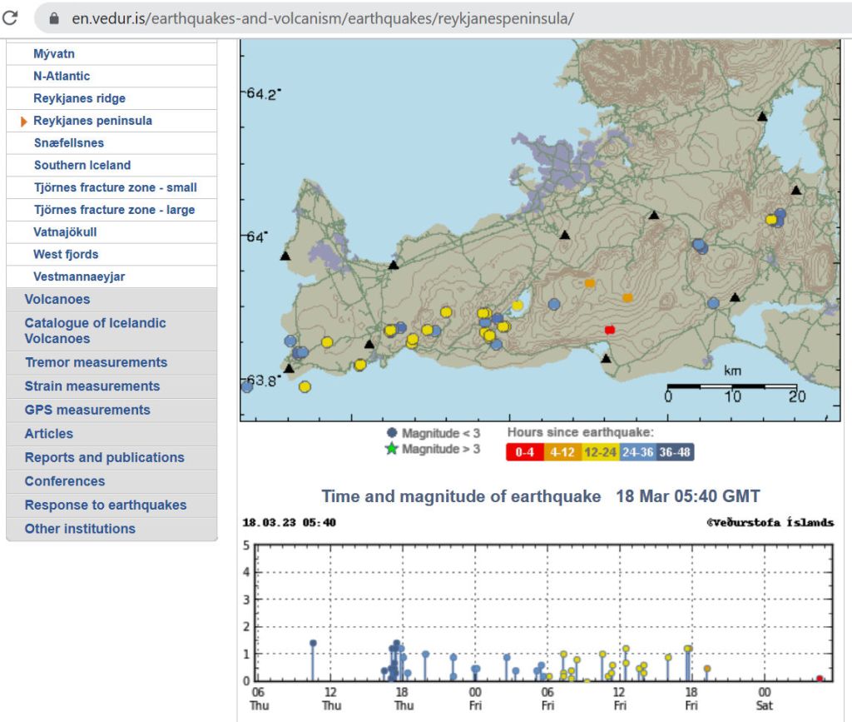
Task: Go to Response to earthquakes page
Action: pyautogui.click(x=106, y=505)
